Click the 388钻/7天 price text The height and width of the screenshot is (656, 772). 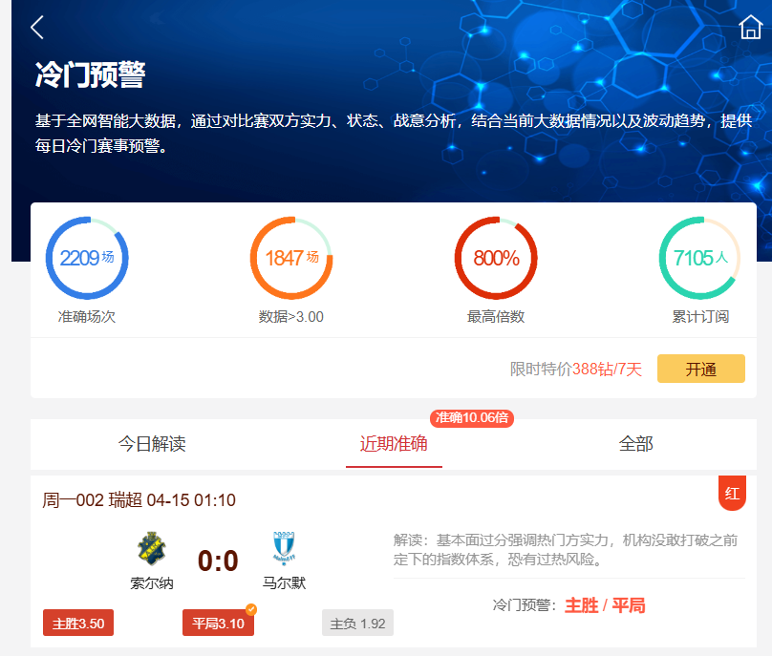[x=607, y=370]
